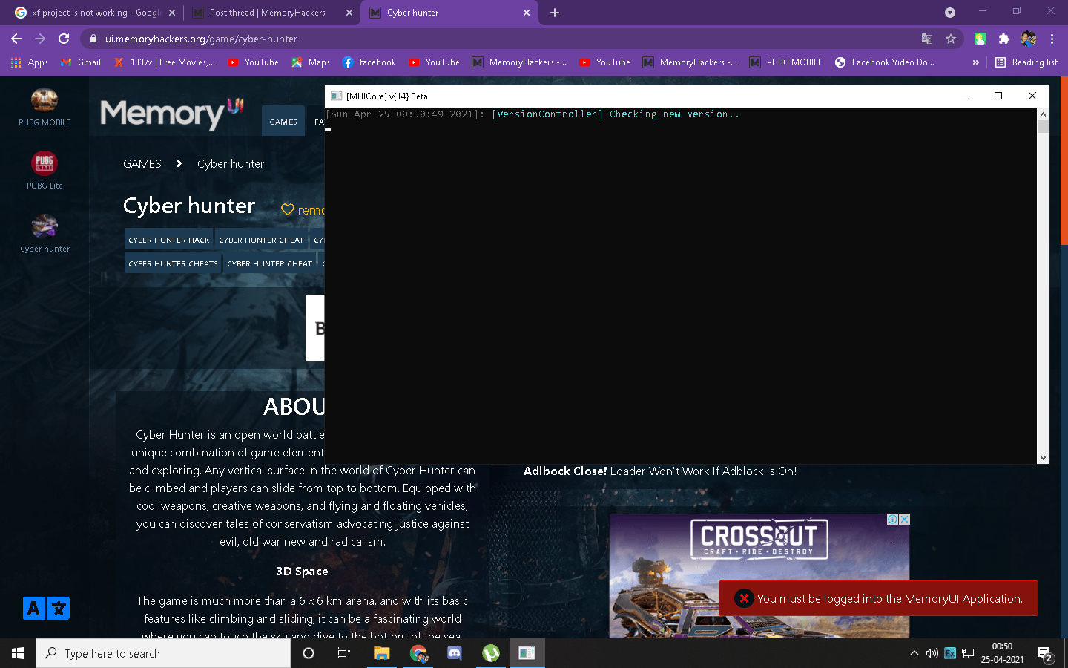Viewport: 1068px width, 668px height.
Task: Open Windows Start menu
Action: [18, 653]
